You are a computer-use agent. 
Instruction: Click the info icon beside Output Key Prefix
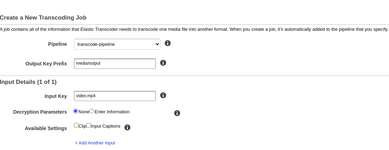coord(163,63)
